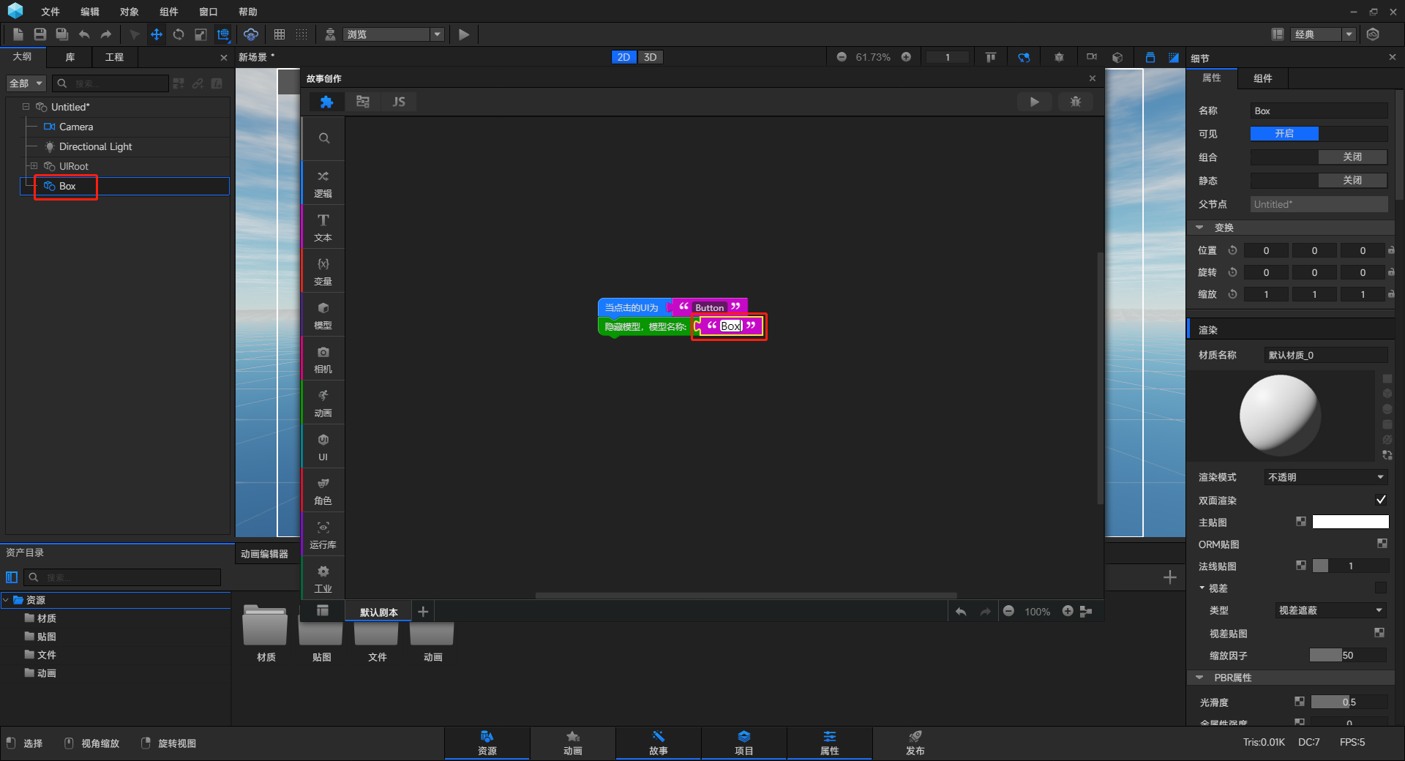Toggle the 视差 checkbox
Screen dimensions: 1405x761
pos(1381,588)
